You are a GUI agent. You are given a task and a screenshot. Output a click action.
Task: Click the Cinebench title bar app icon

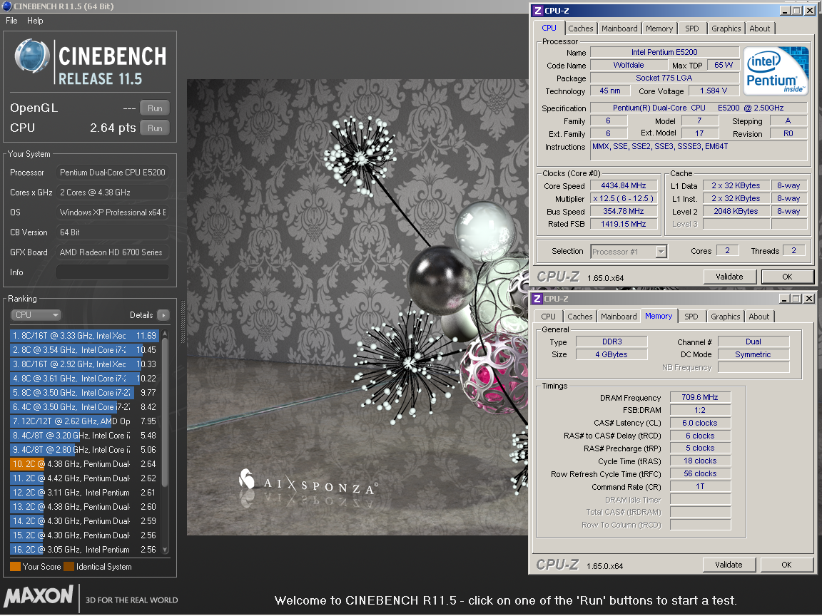pos(7,6)
